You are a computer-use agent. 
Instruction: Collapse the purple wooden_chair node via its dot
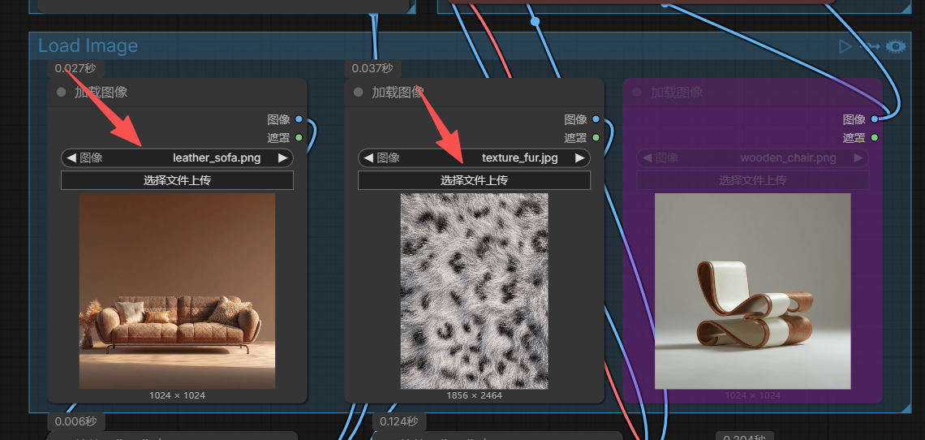click(636, 92)
